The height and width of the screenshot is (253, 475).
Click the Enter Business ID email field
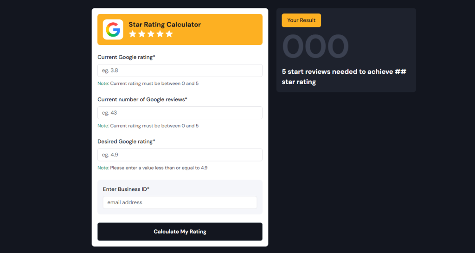[180, 202]
